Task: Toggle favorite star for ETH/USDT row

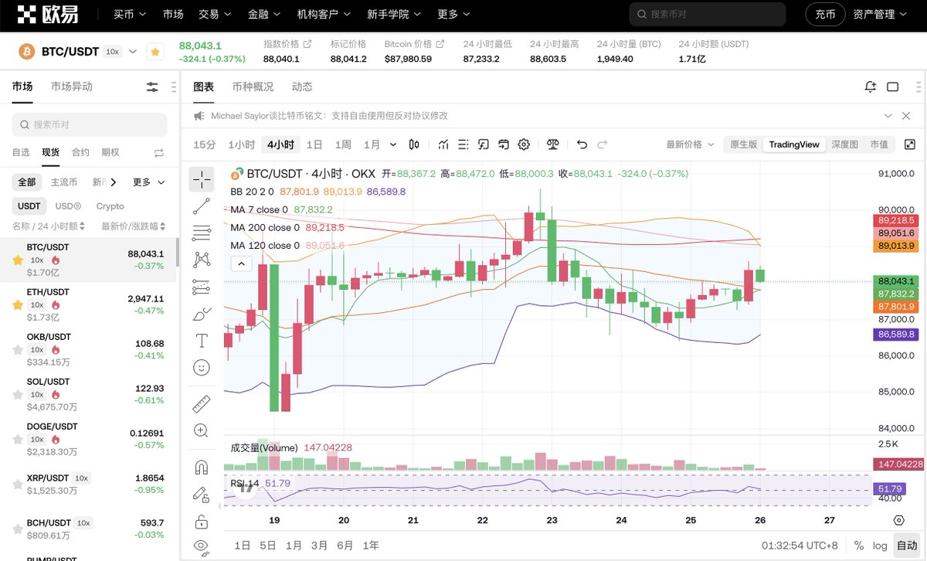Action: coord(17,305)
